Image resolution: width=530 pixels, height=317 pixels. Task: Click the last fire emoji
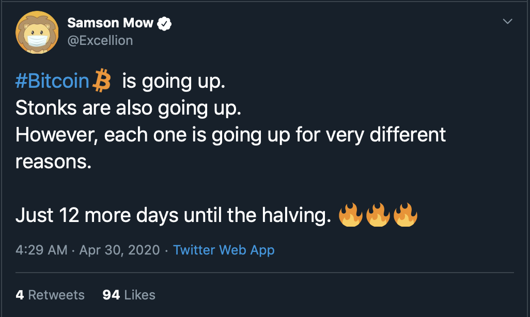point(406,215)
